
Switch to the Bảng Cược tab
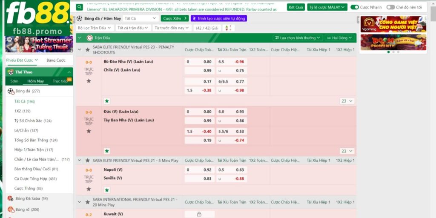click(56, 60)
